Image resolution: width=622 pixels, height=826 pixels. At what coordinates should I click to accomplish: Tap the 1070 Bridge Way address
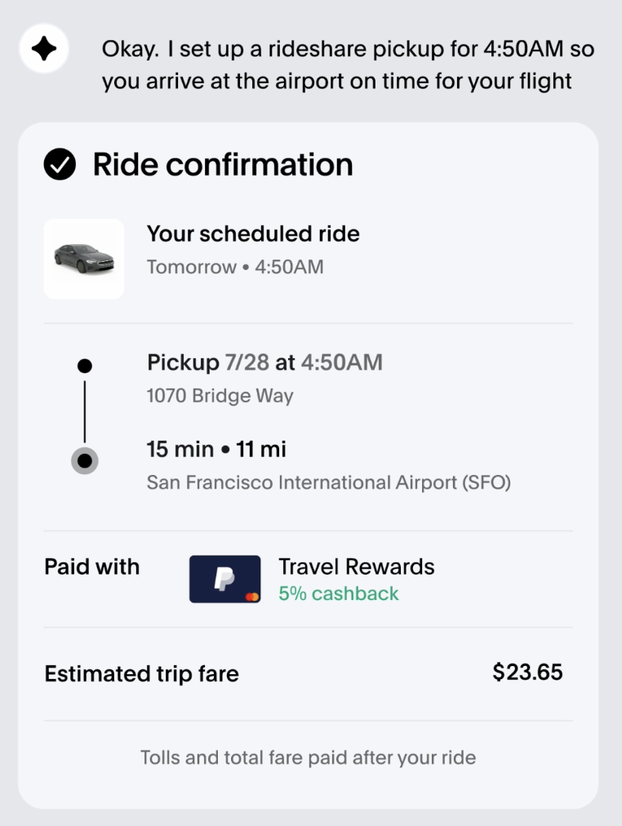pyautogui.click(x=220, y=397)
